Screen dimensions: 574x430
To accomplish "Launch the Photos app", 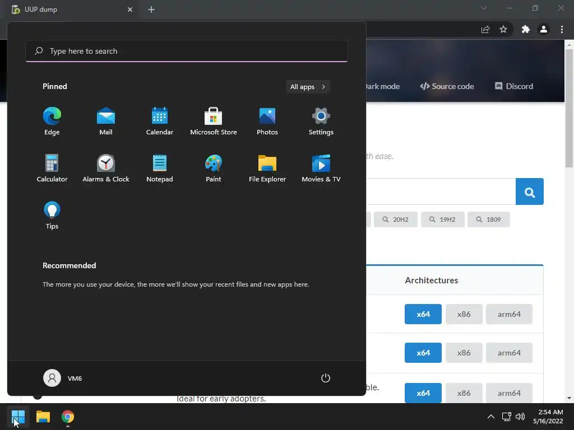I will click(x=267, y=121).
